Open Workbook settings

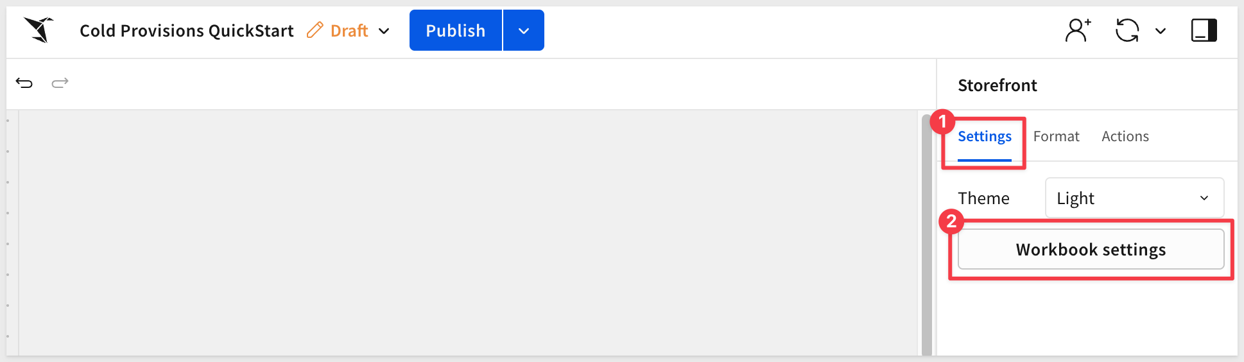pos(1091,250)
